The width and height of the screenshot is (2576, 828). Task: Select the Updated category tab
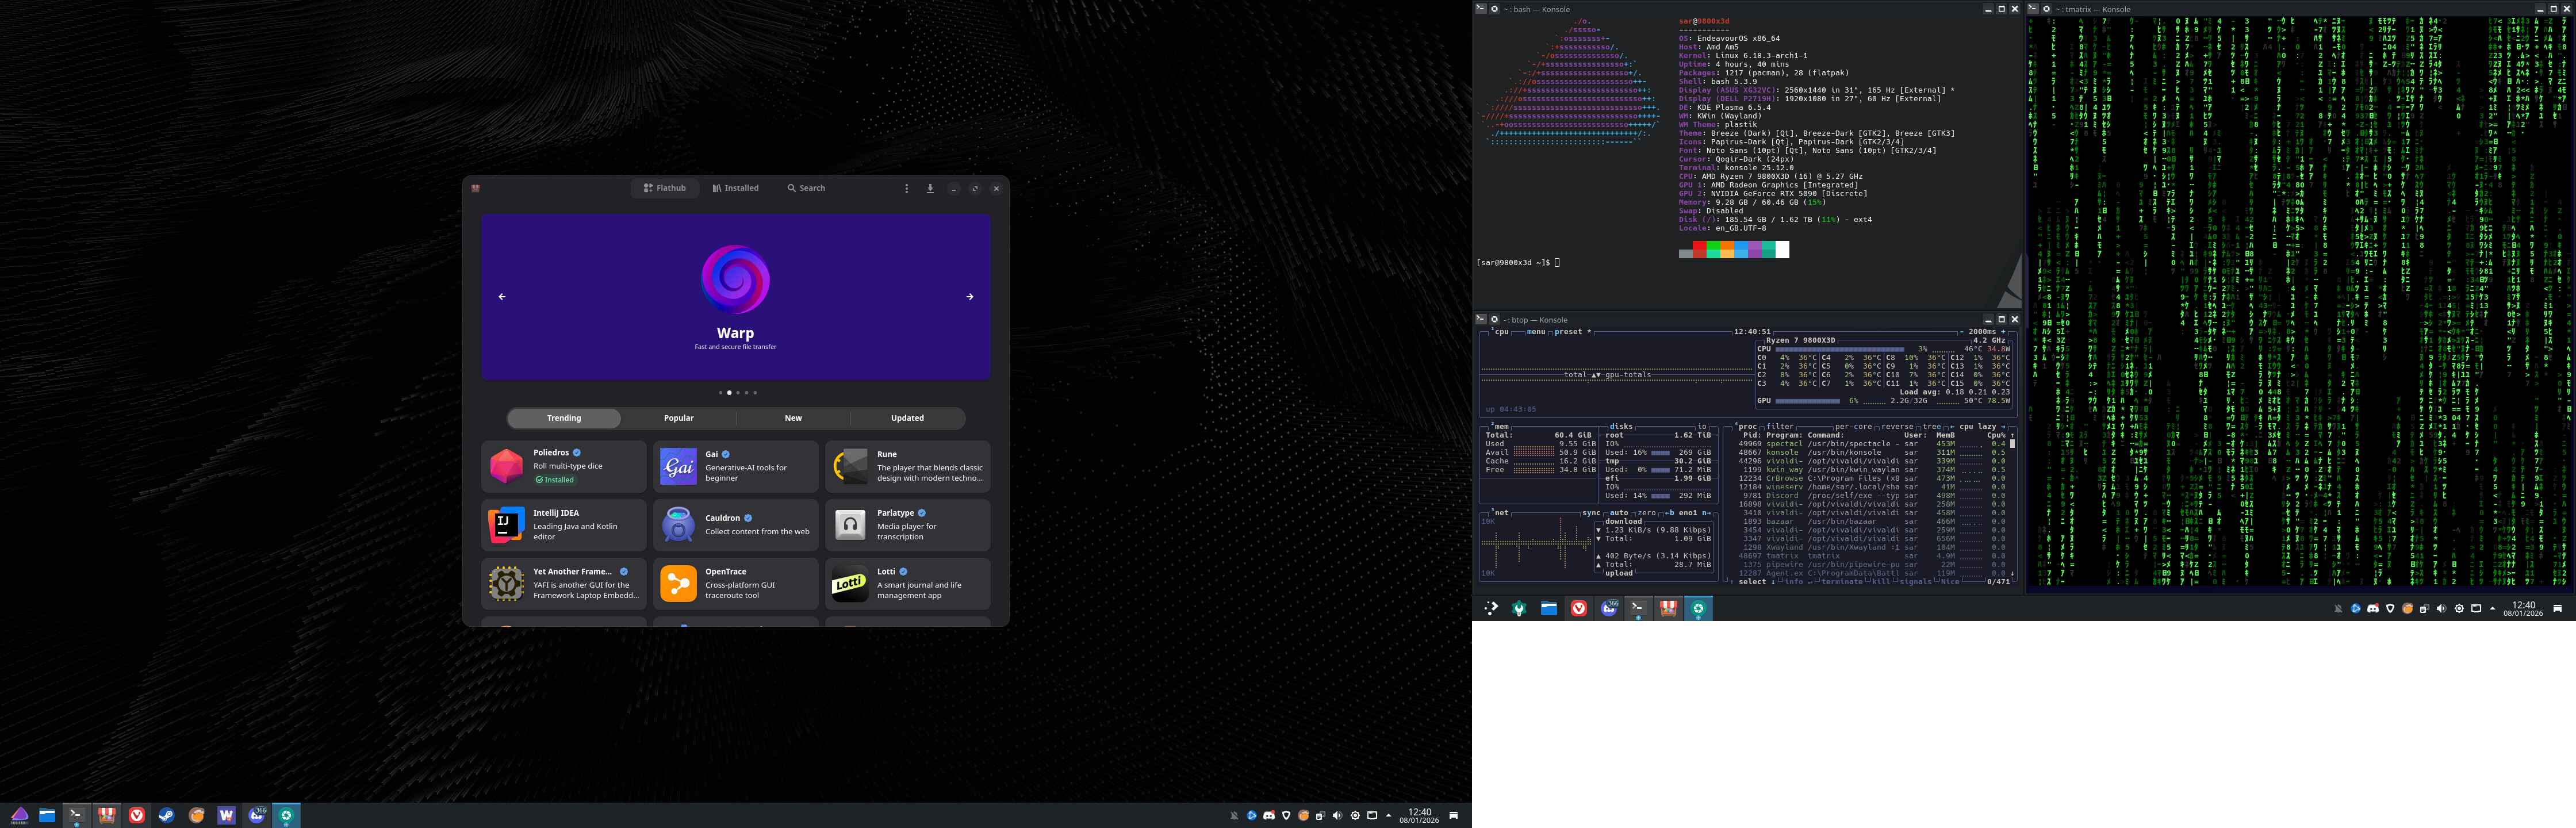pyautogui.click(x=908, y=418)
